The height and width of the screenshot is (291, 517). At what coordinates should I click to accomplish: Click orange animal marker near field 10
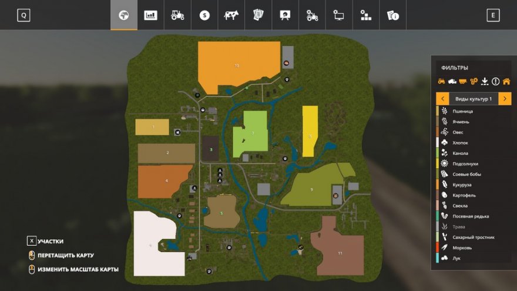(286, 63)
